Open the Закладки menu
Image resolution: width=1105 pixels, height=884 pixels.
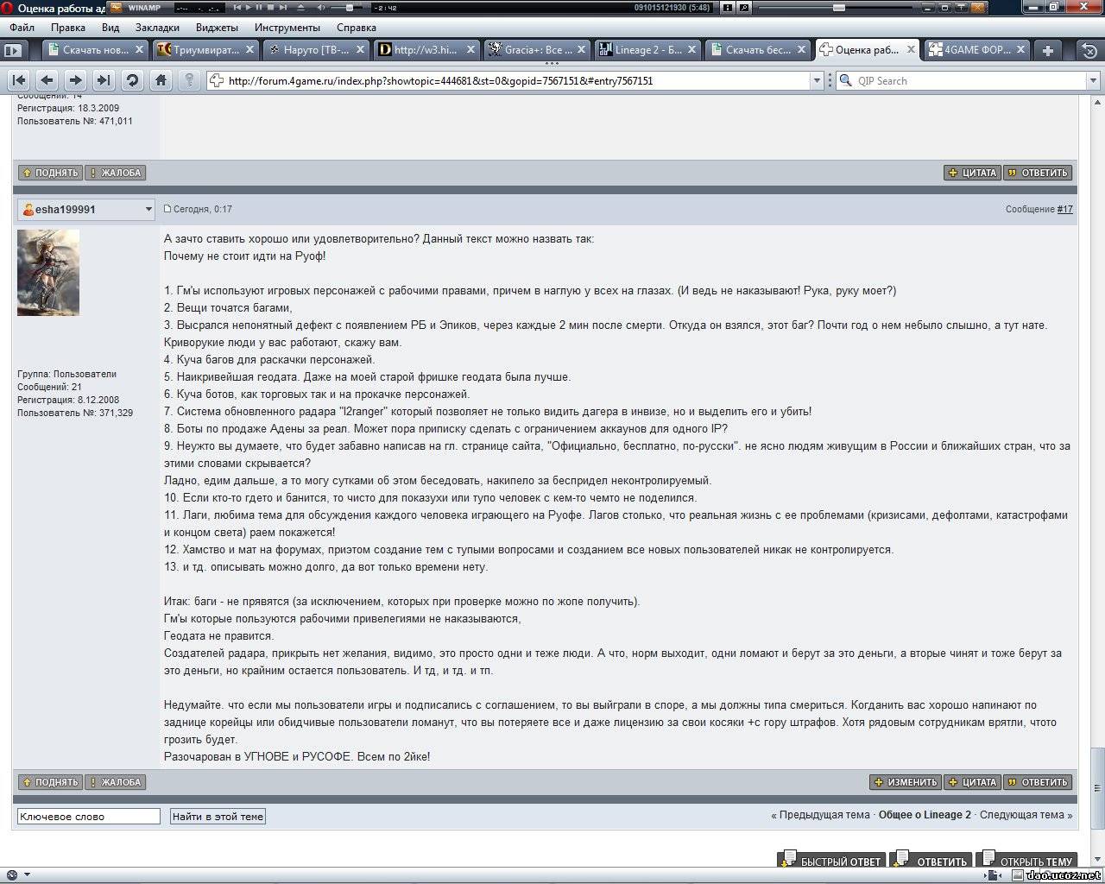(x=157, y=28)
